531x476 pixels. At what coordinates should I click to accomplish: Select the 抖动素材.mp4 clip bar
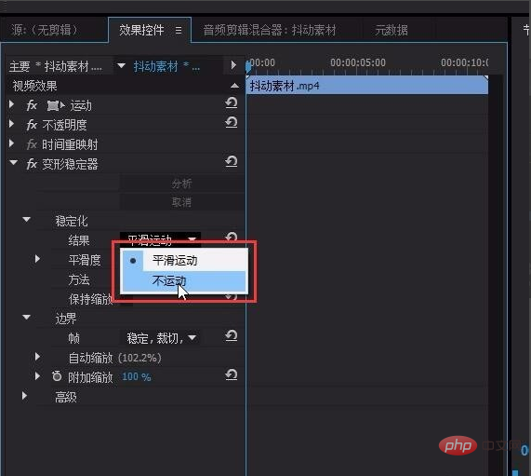[x=367, y=86]
